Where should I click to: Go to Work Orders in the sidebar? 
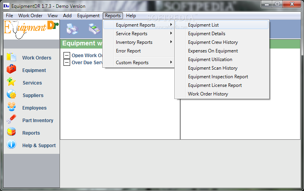(37, 58)
